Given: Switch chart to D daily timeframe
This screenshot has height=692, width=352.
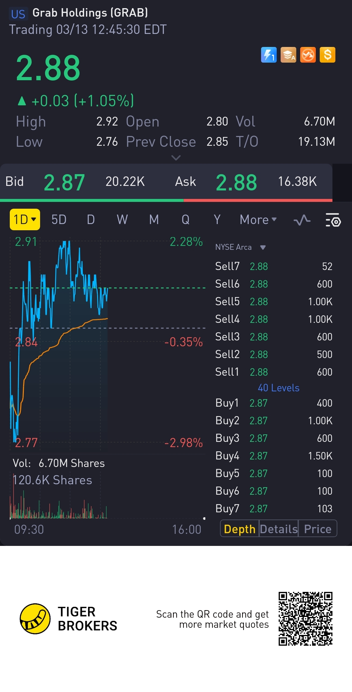Looking at the screenshot, I should pyautogui.click(x=91, y=220).
